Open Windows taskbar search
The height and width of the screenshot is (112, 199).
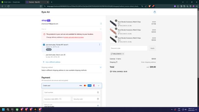tap(8, 110)
